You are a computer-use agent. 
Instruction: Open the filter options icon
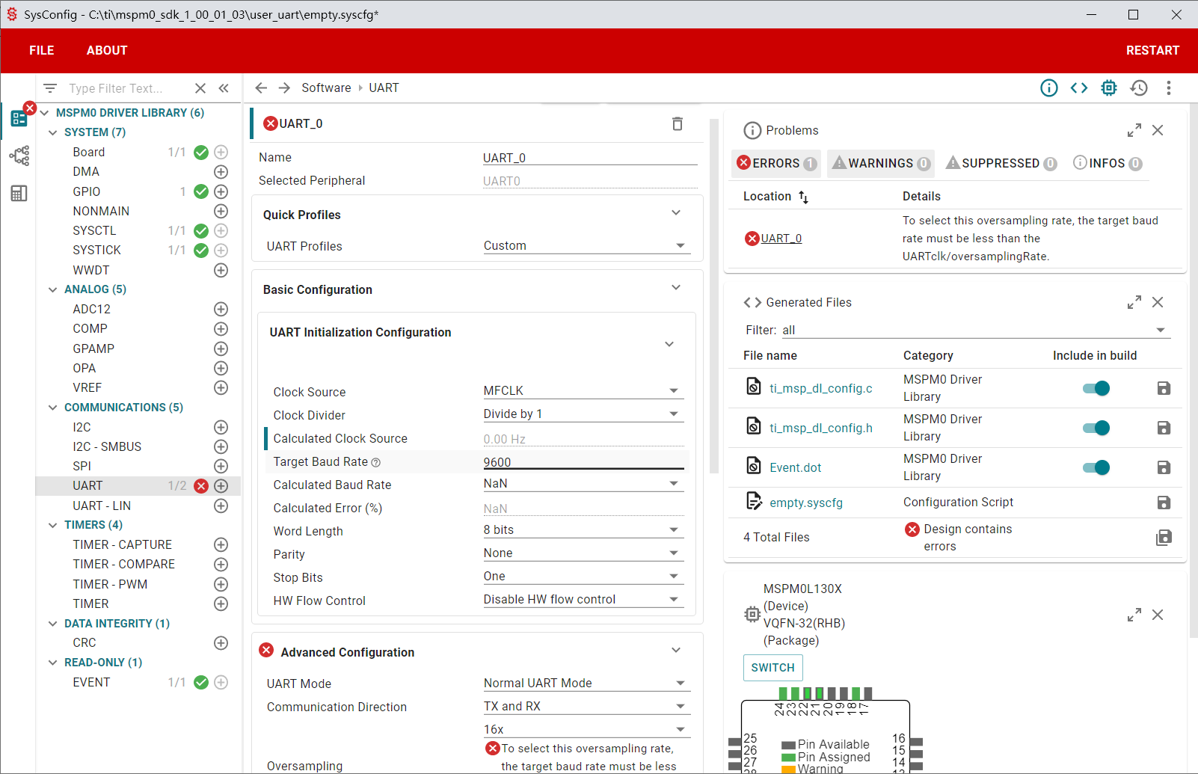[50, 88]
